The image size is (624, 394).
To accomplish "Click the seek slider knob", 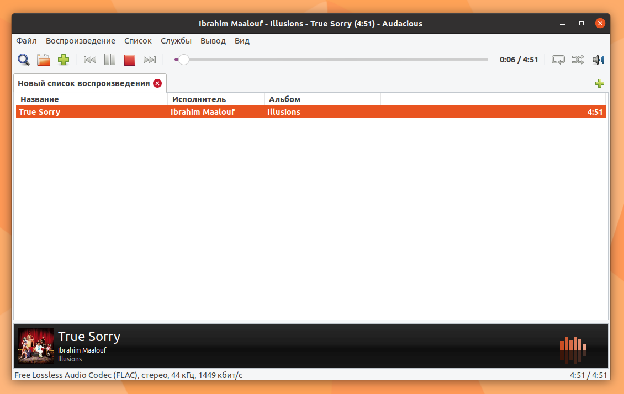I will tap(183, 60).
